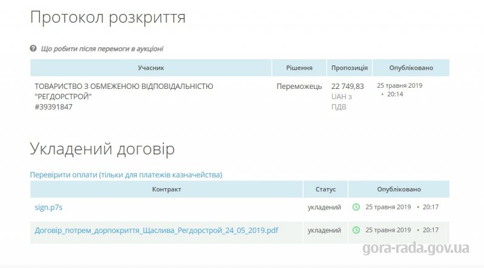Screen dimensions: 484x268
Task: Click the question mark help icon
Action: pyautogui.click(x=33, y=48)
